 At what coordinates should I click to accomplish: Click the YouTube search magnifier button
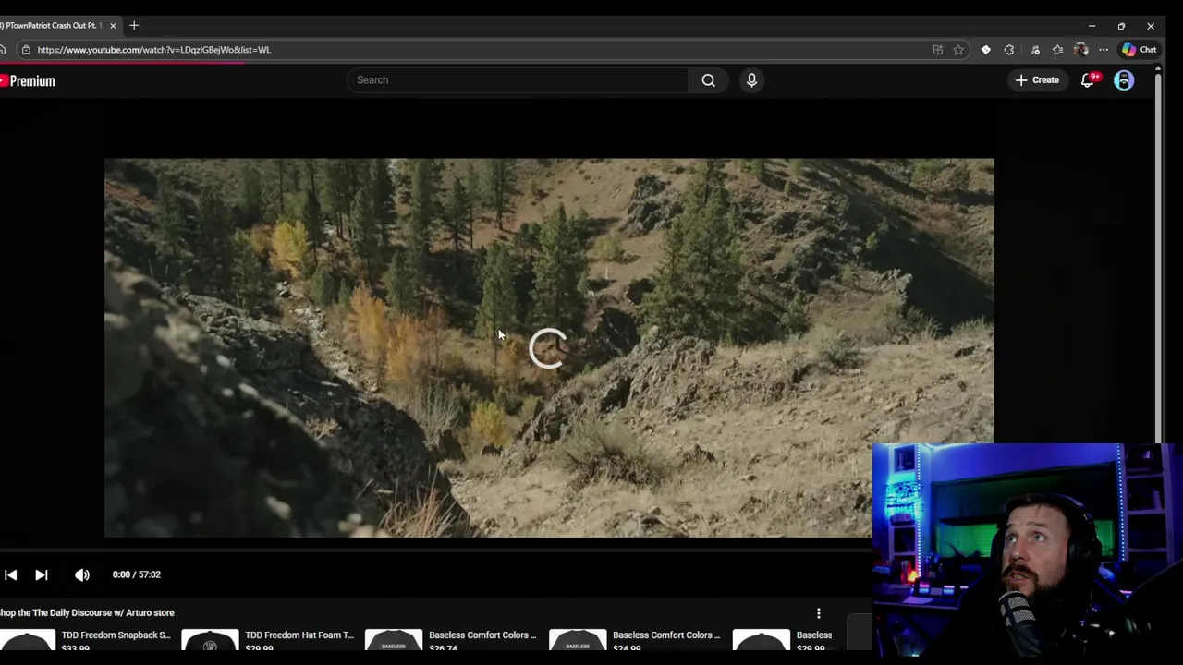[x=708, y=80]
